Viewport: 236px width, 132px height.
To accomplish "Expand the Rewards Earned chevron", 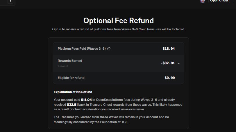I will [x=179, y=63].
